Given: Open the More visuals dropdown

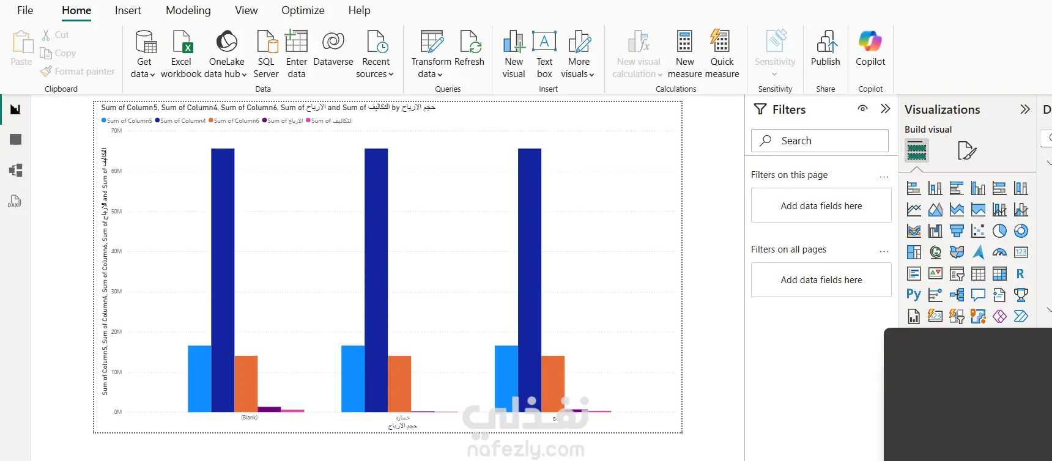Looking at the screenshot, I should tap(579, 54).
